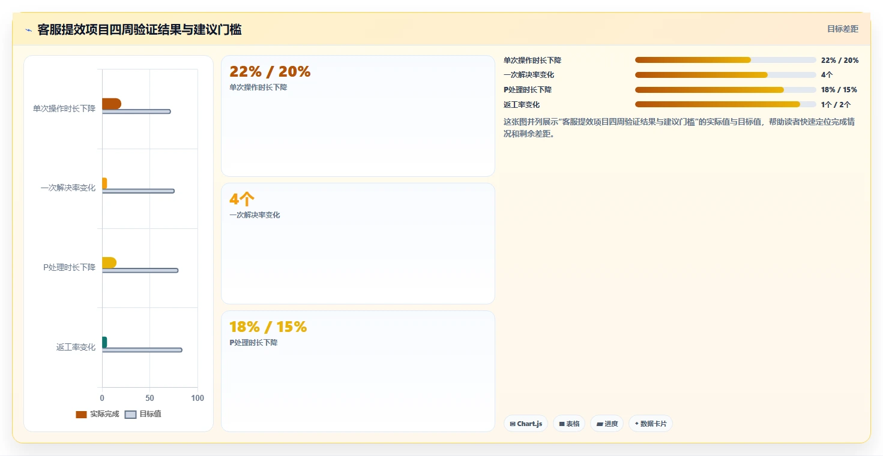The width and height of the screenshot is (883, 456).
Task: Click the x-axis tick value 100
Action: 197,398
